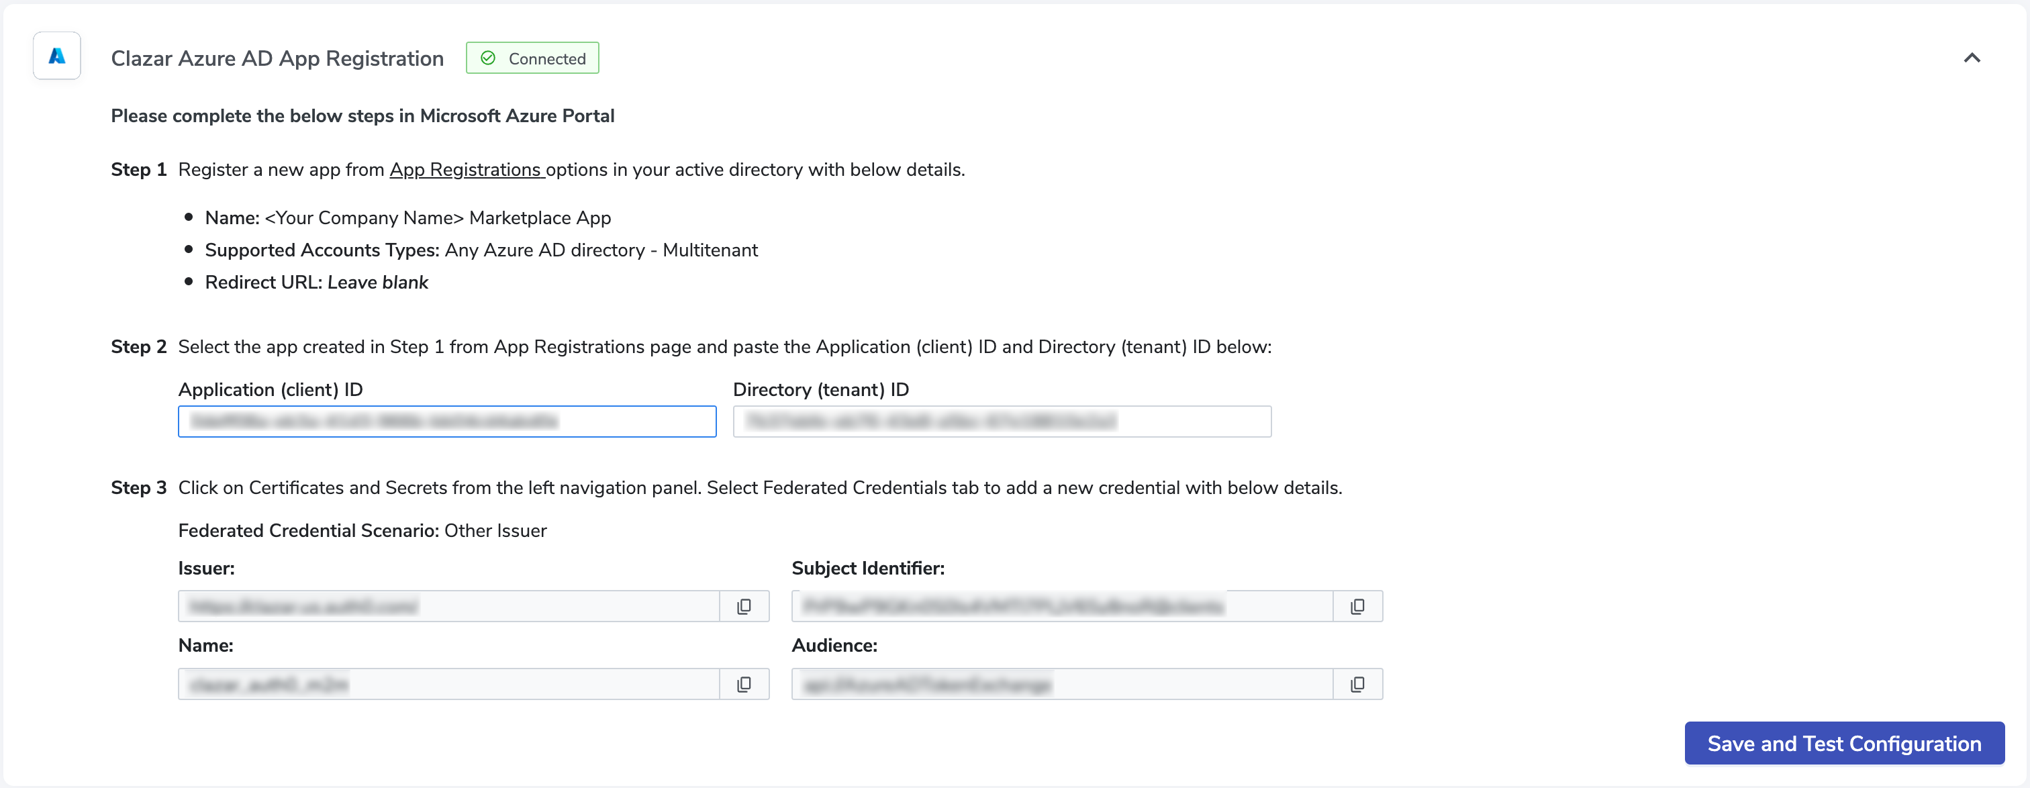Copy the Subject Identifier value
Screen dimensions: 2030x788
pos(1357,606)
